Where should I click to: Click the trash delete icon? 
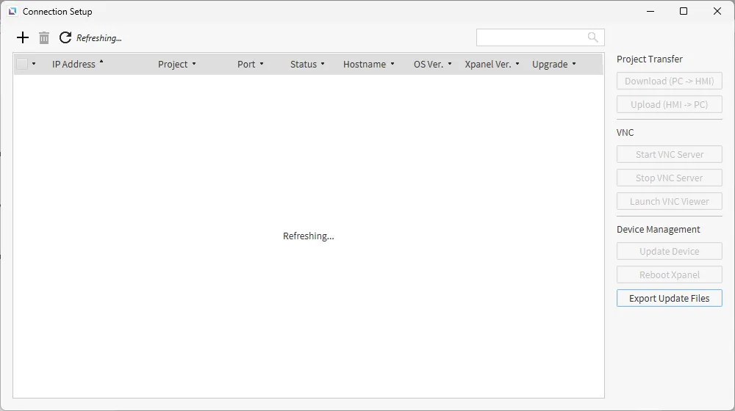(44, 37)
